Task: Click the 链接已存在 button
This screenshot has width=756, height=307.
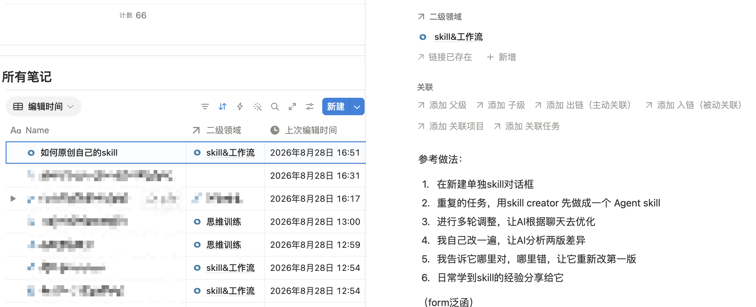Action: pos(445,57)
